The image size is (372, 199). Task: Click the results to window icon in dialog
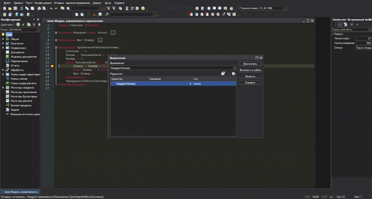tap(223, 73)
